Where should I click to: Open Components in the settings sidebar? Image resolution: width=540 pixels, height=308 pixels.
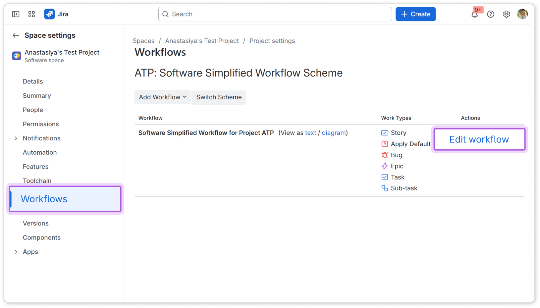(42, 238)
